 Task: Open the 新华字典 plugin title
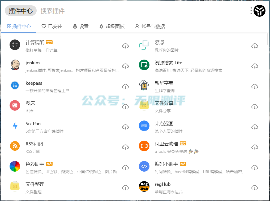coord(164,83)
